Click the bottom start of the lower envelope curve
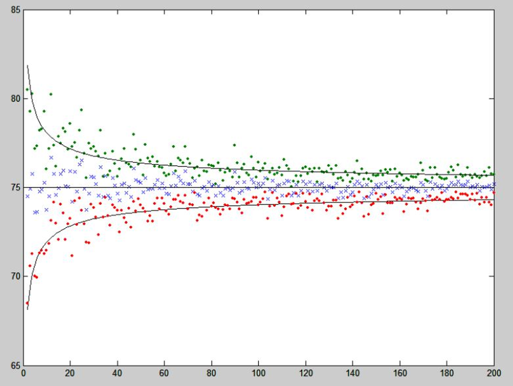 pyautogui.click(x=27, y=309)
